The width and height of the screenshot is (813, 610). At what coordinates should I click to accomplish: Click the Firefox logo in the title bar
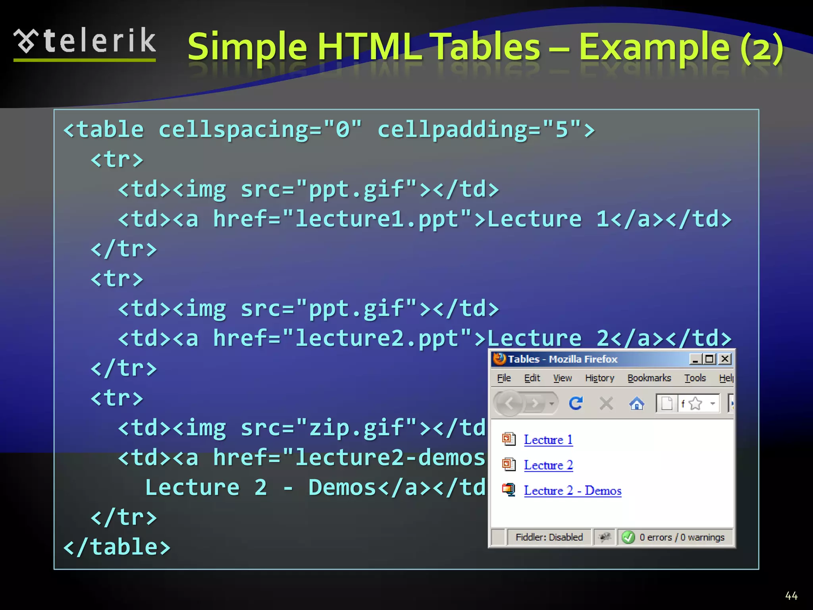[499, 359]
